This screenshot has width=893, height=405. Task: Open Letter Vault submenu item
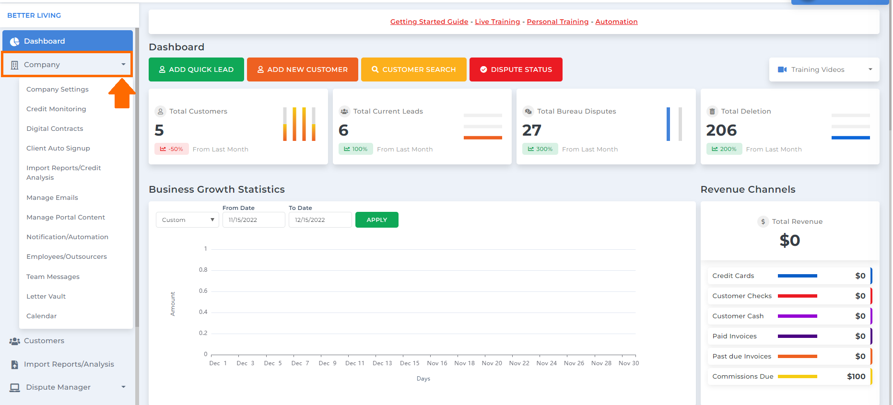[x=46, y=296]
